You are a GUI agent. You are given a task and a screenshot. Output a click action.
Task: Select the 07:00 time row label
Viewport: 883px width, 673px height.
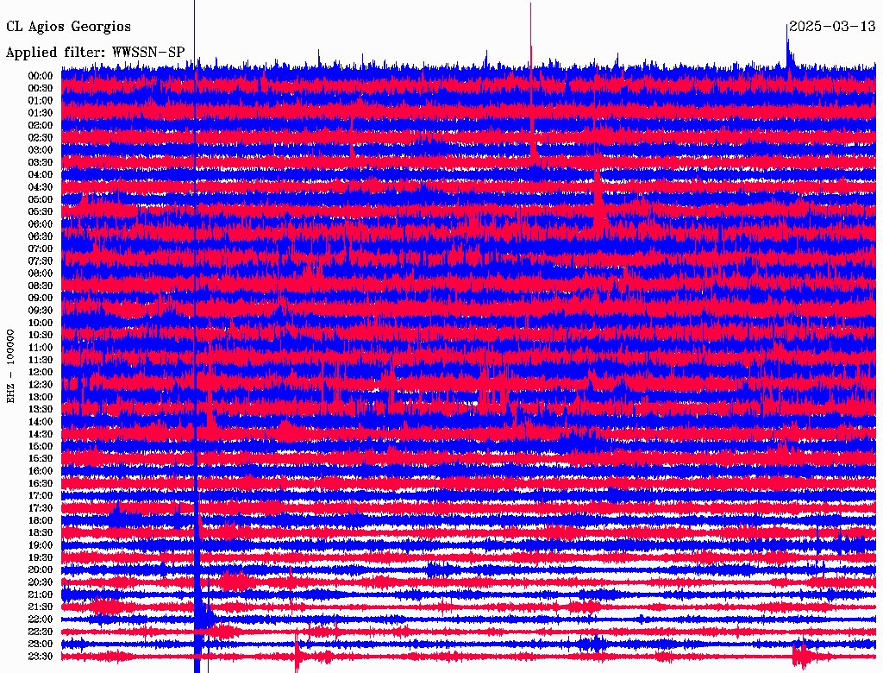click(x=41, y=249)
